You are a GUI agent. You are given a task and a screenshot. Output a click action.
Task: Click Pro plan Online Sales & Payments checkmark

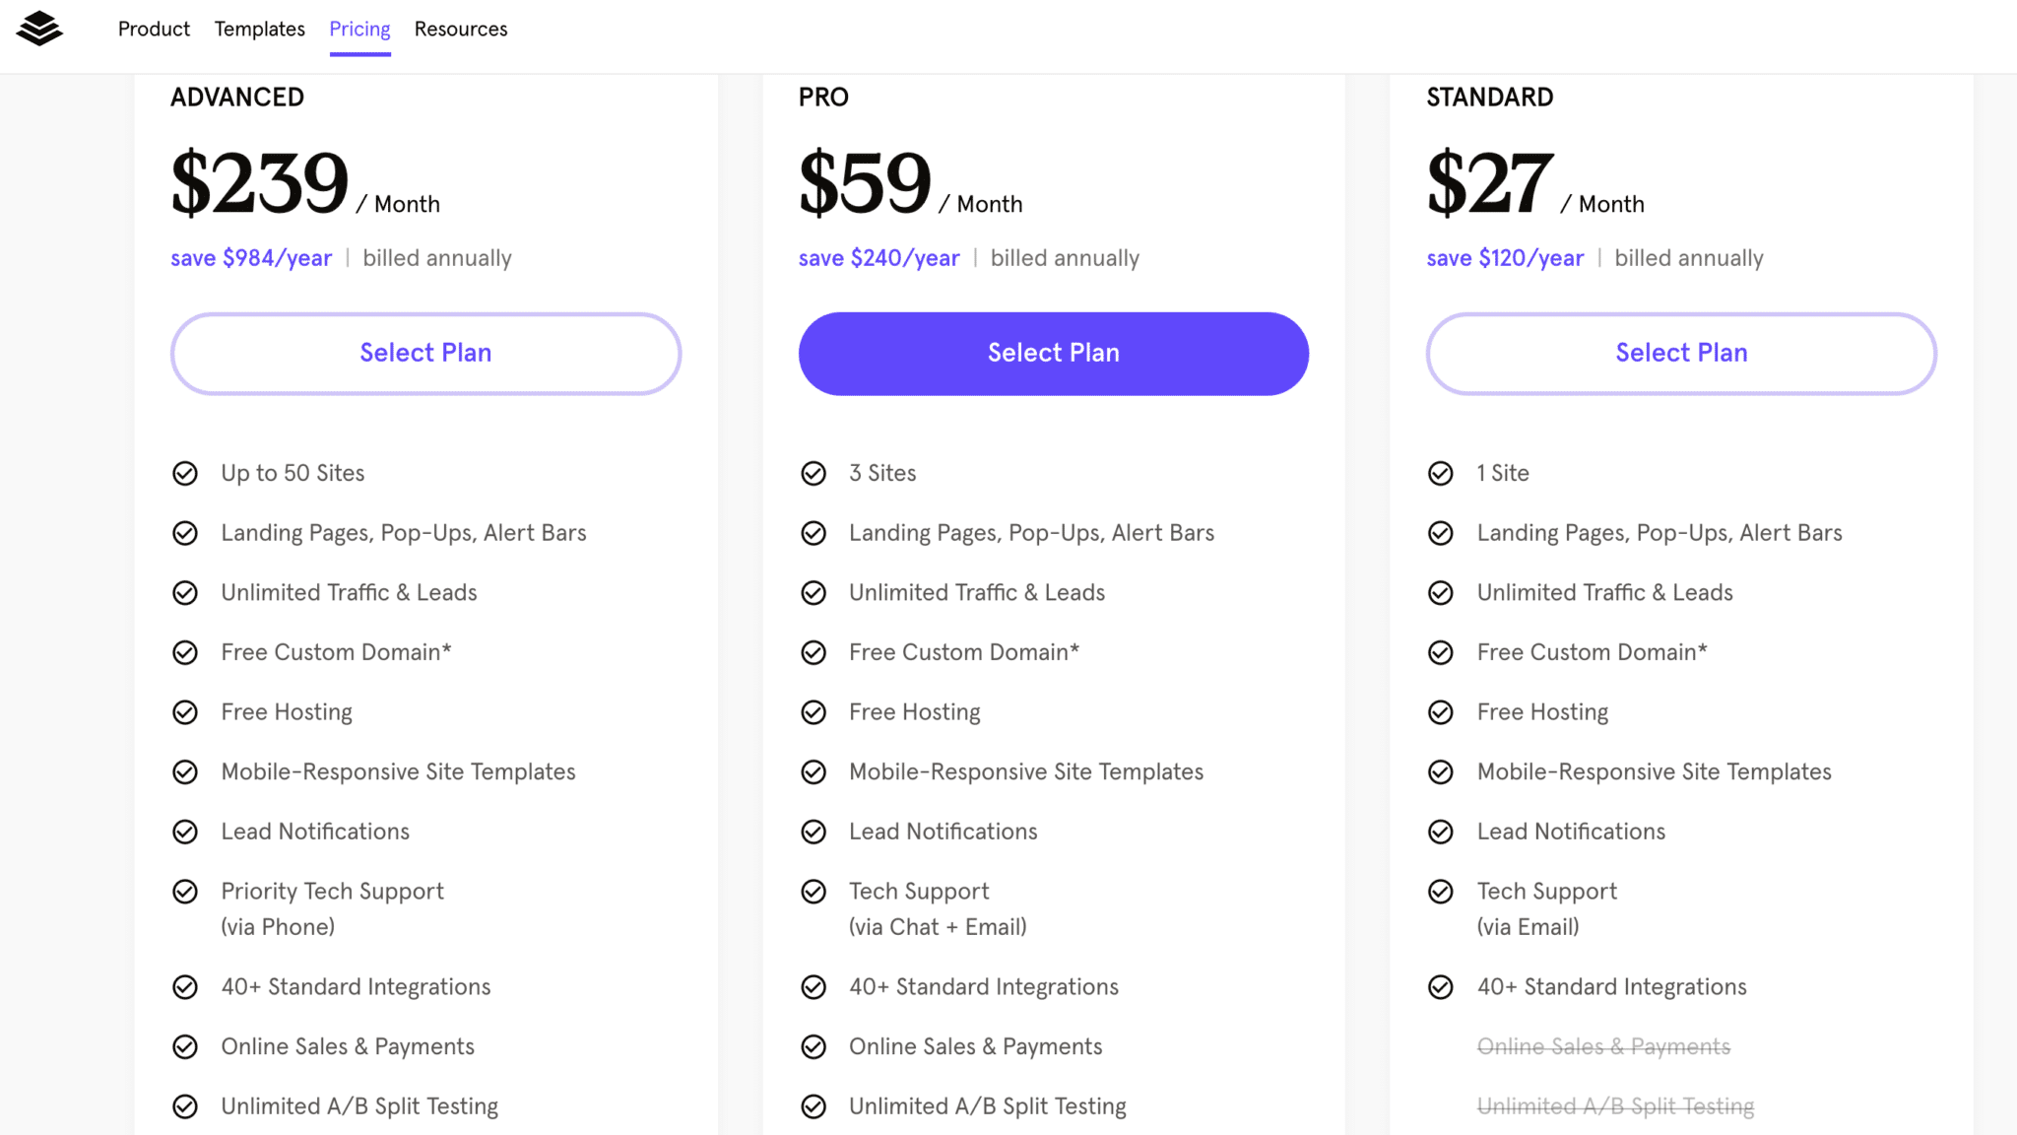tap(813, 1046)
